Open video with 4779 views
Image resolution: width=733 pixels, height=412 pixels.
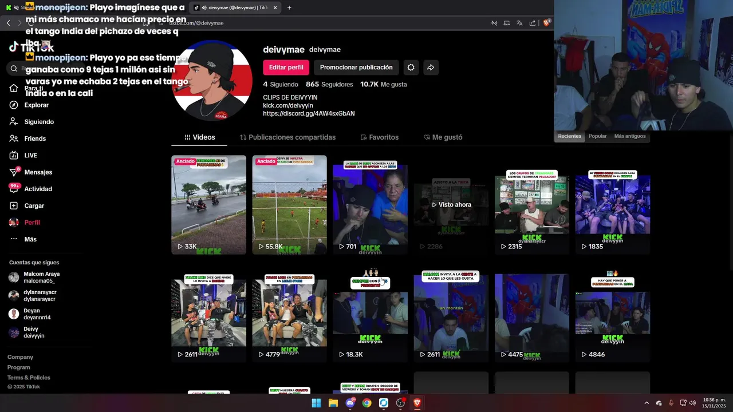(x=289, y=314)
